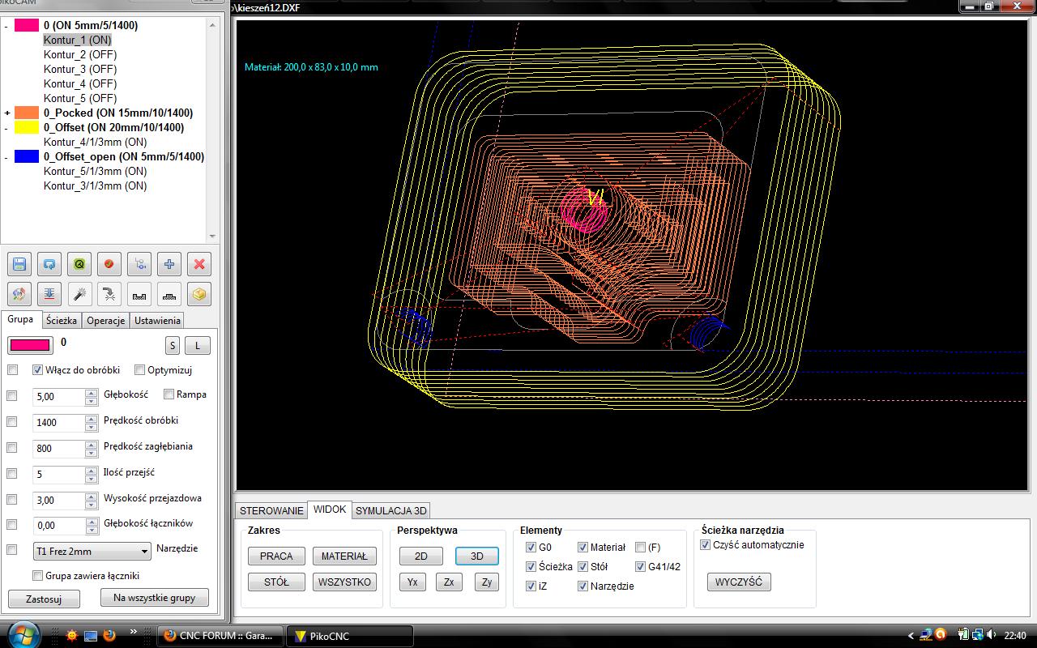The image size is (1037, 648).
Task: Switch perspective to 2D
Action: 421,556
